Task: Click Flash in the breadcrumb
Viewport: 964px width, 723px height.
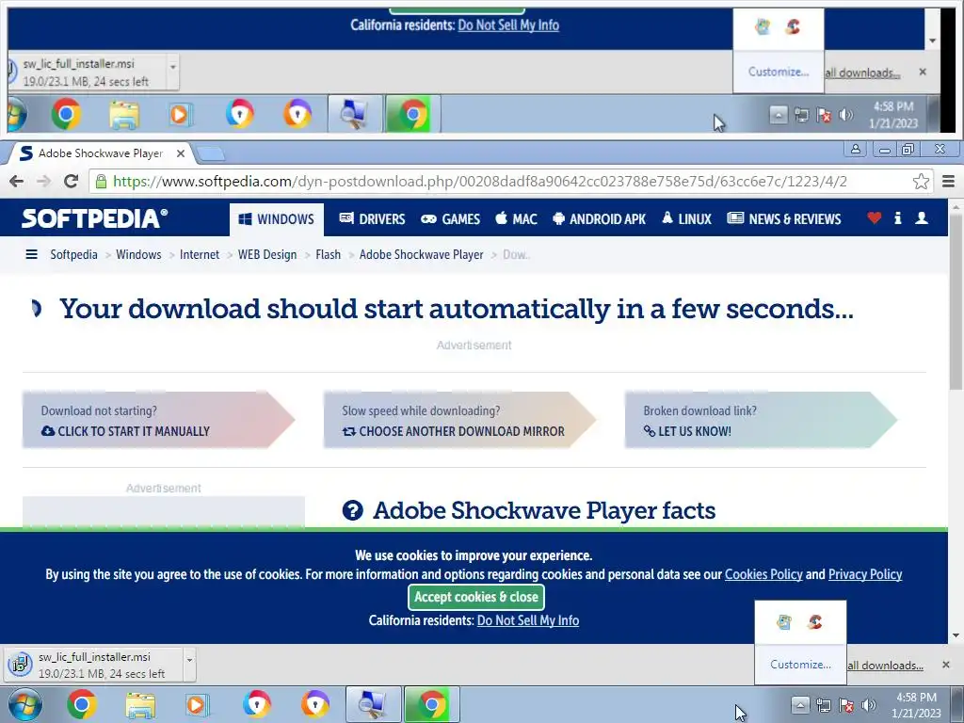Action: coord(328,254)
